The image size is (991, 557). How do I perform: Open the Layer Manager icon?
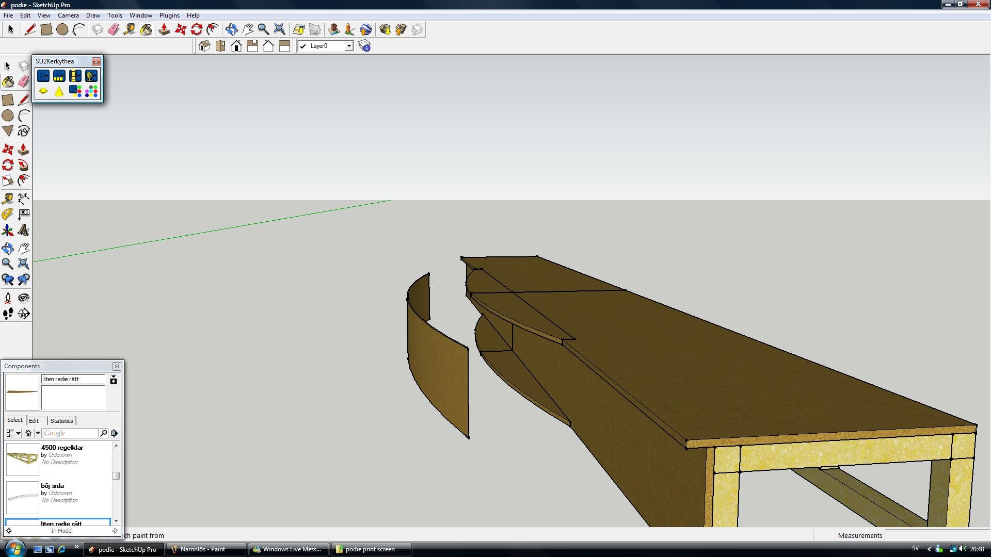point(365,46)
